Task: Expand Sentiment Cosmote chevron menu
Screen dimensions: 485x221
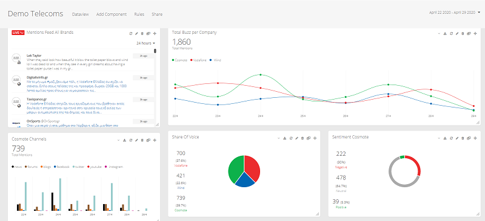Action: 439,138
